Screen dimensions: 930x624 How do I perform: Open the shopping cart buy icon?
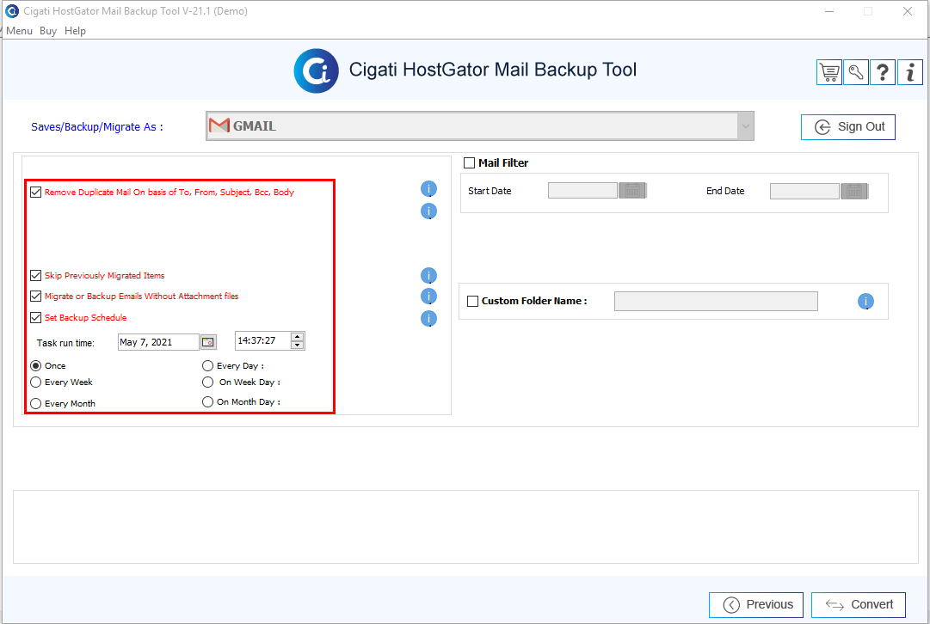[x=829, y=73]
